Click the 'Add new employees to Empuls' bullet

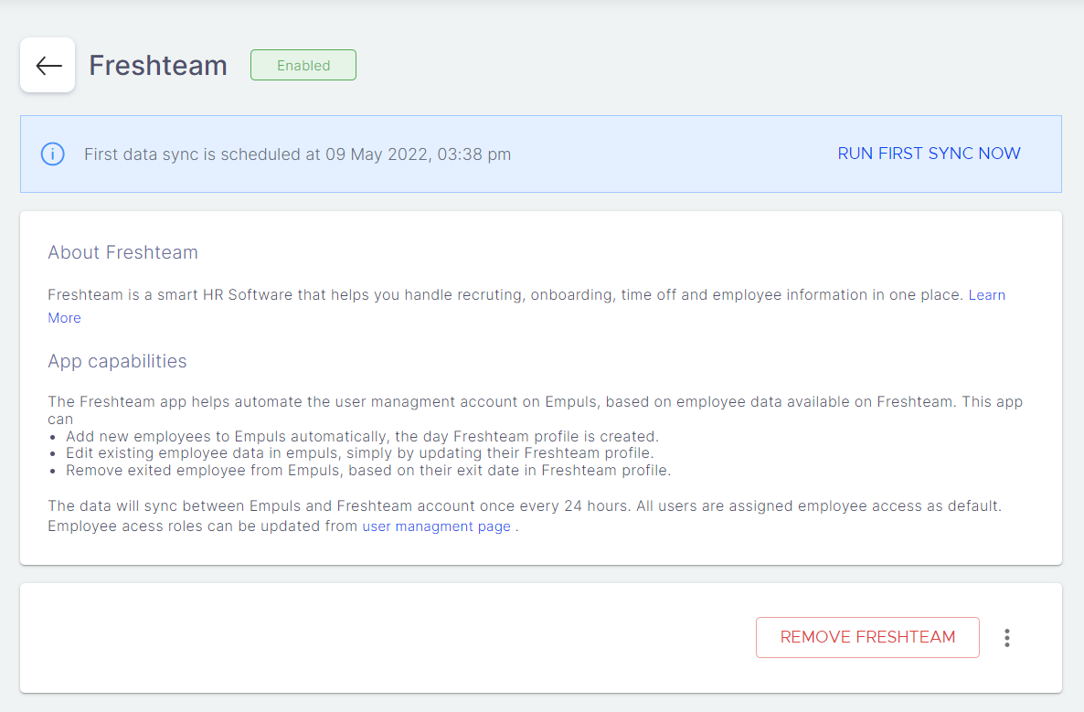point(362,436)
